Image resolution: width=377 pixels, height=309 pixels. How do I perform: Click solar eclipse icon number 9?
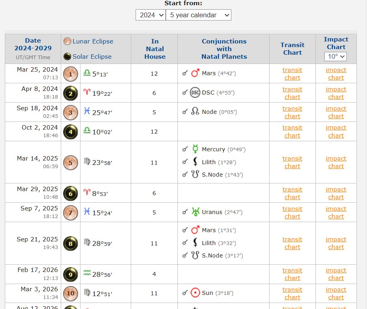tap(70, 274)
